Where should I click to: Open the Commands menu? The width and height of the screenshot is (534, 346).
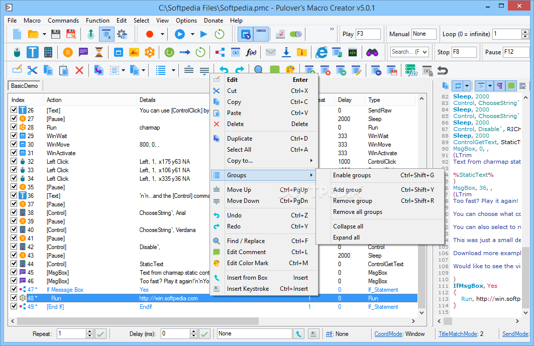(x=63, y=21)
